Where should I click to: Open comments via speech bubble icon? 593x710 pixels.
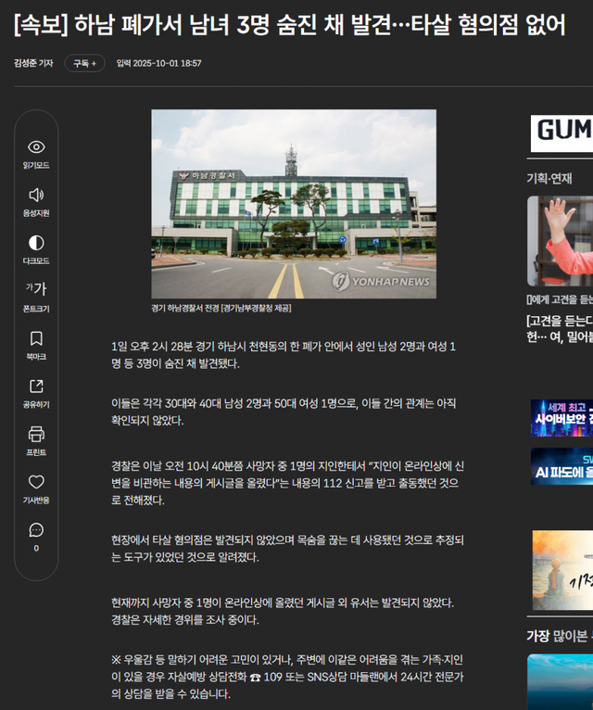pos(36,530)
